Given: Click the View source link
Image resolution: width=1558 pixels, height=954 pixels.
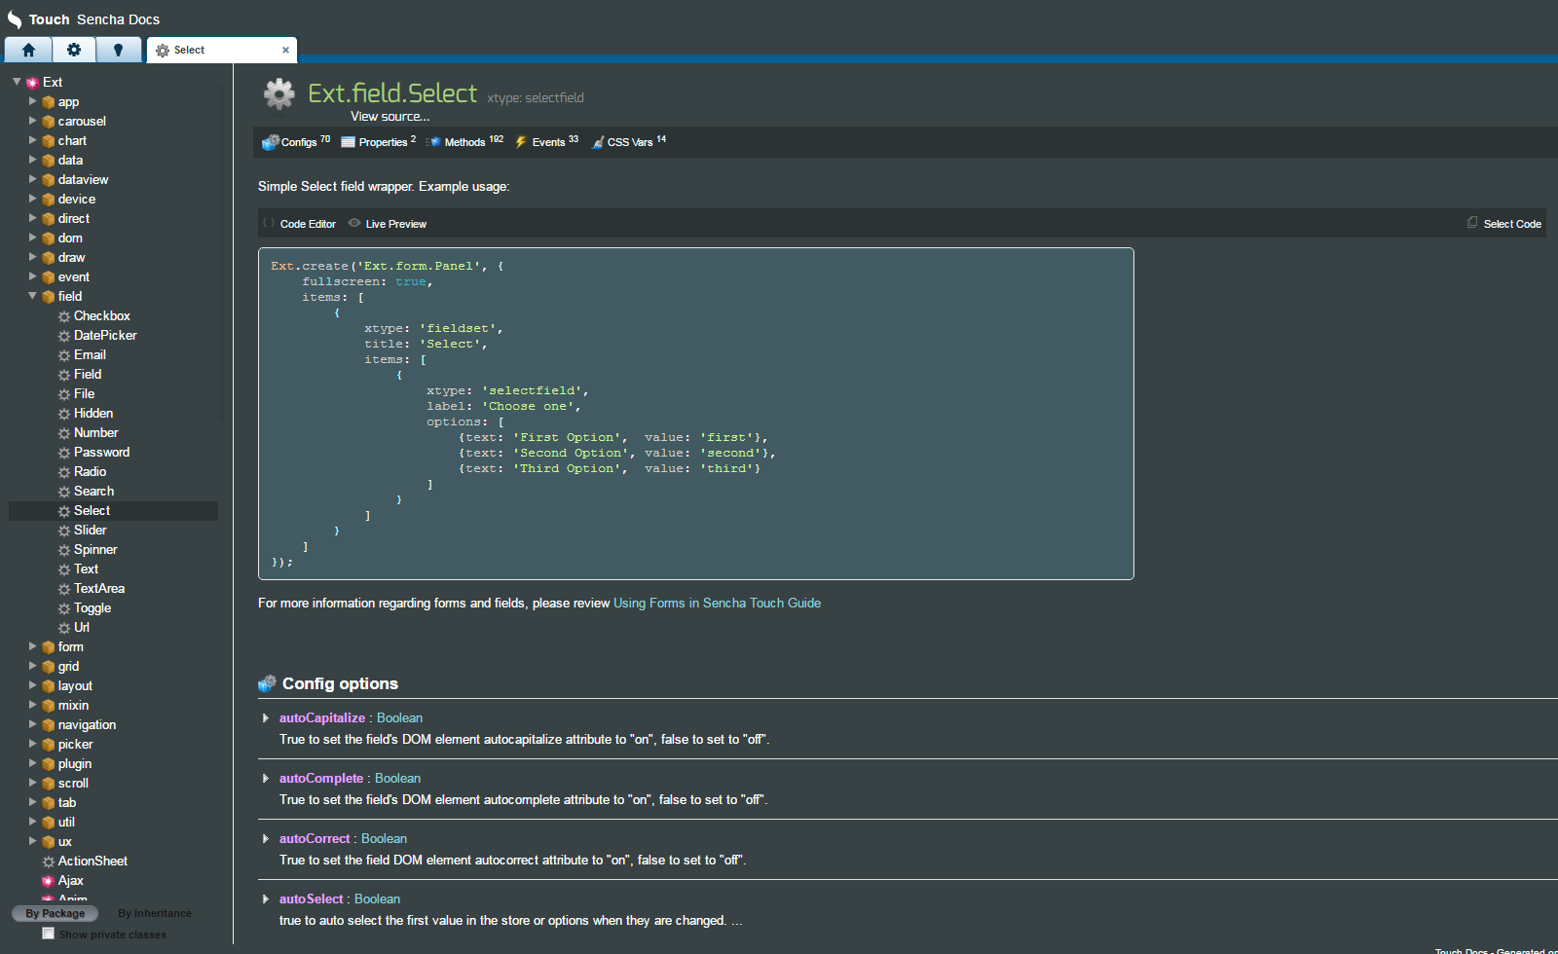Looking at the screenshot, I should tap(389, 117).
